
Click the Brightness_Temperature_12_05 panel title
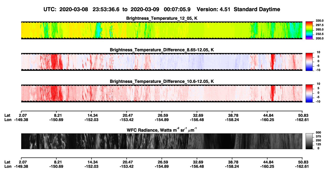pyautogui.click(x=162, y=18)
